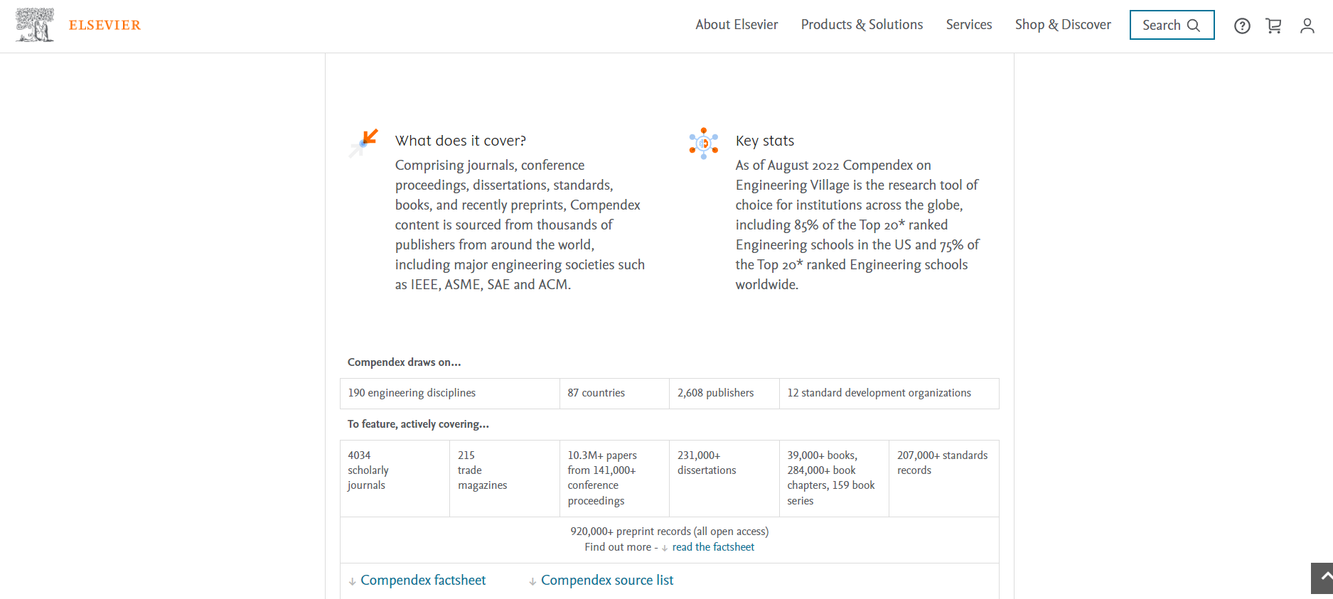The width and height of the screenshot is (1333, 599).
Task: Click the arrow beside Compendex factsheet
Action: 352,581
